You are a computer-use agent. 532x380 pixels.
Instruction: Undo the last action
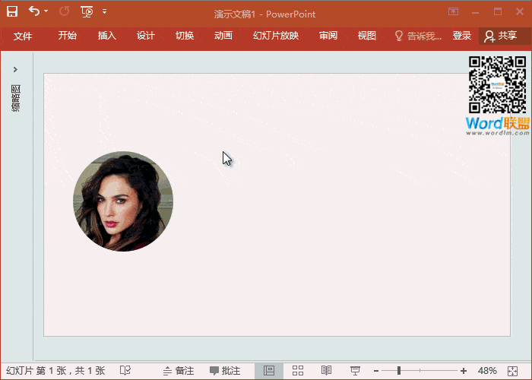33,11
